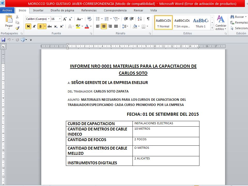Apply superscript formatting
The width and height of the screenshot is (248, 186).
62,26
